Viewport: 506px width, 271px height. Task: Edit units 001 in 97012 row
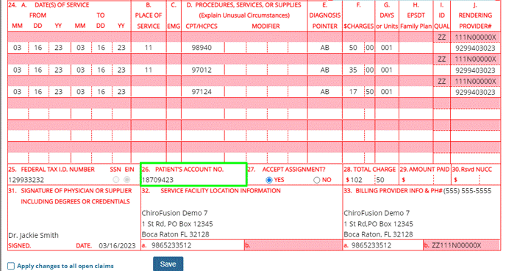(387, 70)
